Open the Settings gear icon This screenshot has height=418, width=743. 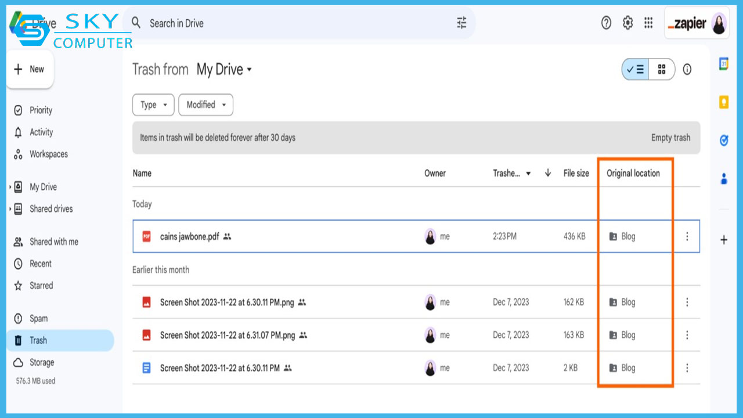[627, 23]
